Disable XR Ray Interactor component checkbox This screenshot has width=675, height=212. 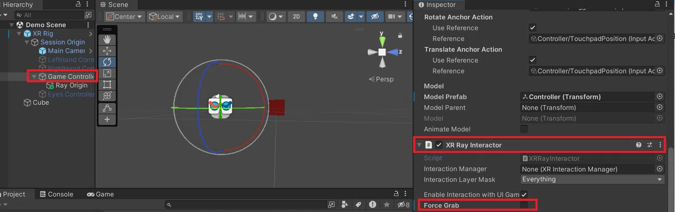pyautogui.click(x=439, y=145)
